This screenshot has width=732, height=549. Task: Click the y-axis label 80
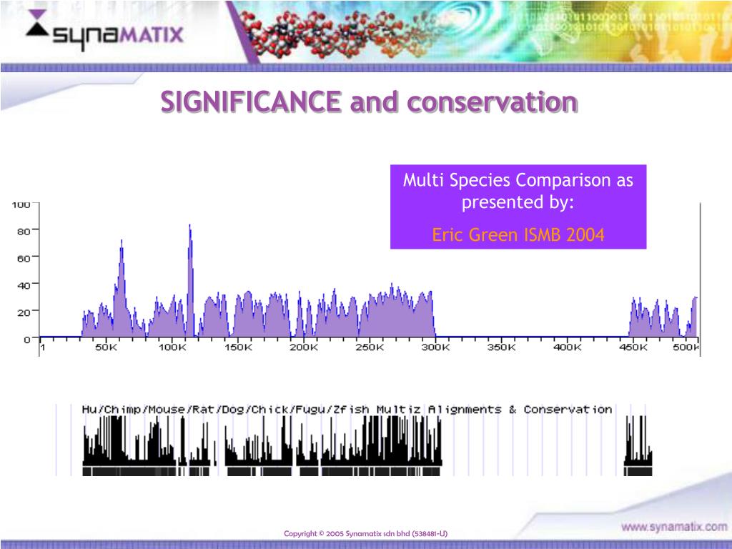coord(24,231)
